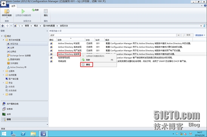Click 层次结构配置 in the breadcrumb path

tap(49, 26)
